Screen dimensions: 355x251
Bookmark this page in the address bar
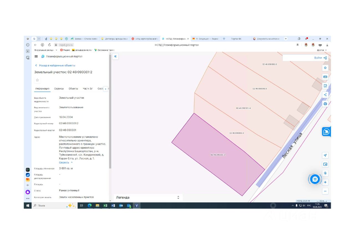click(x=298, y=45)
